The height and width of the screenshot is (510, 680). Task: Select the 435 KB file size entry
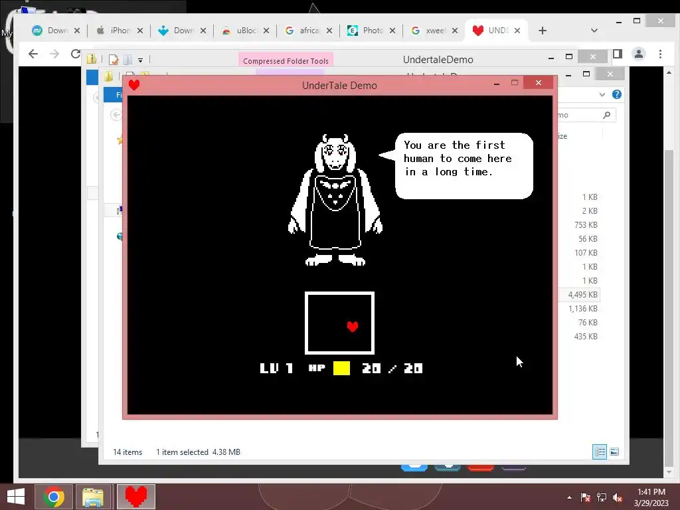coord(586,336)
